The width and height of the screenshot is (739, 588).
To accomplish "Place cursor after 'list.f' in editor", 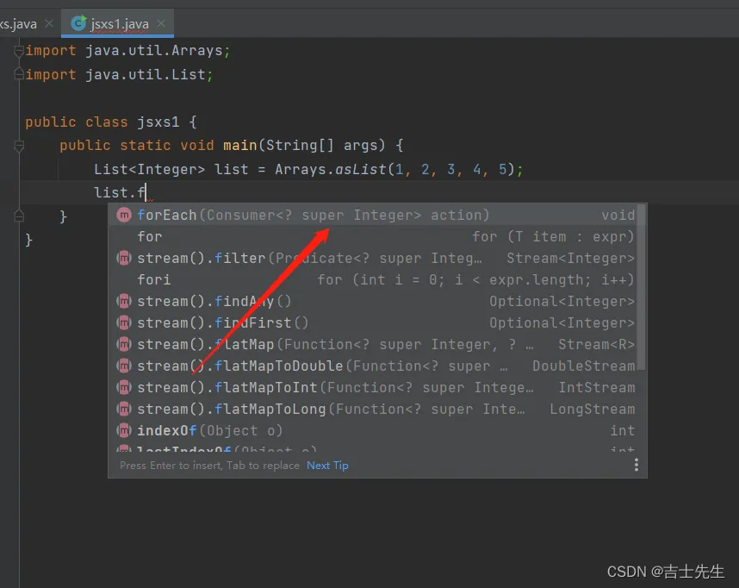I will tap(146, 193).
